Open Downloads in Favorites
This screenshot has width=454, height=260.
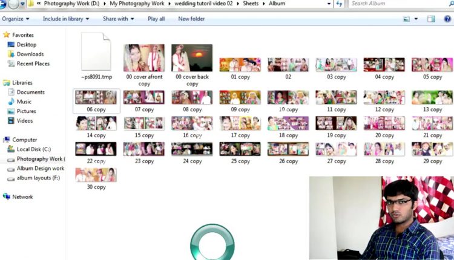pyautogui.click(x=30, y=54)
